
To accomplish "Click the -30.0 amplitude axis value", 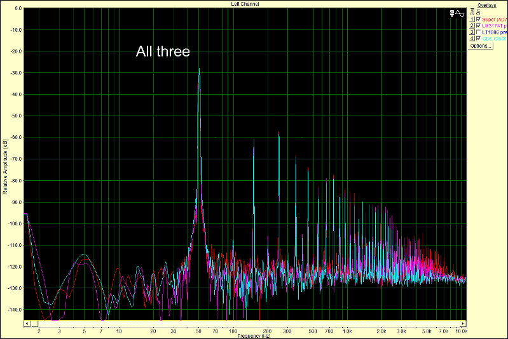I will (x=16, y=73).
